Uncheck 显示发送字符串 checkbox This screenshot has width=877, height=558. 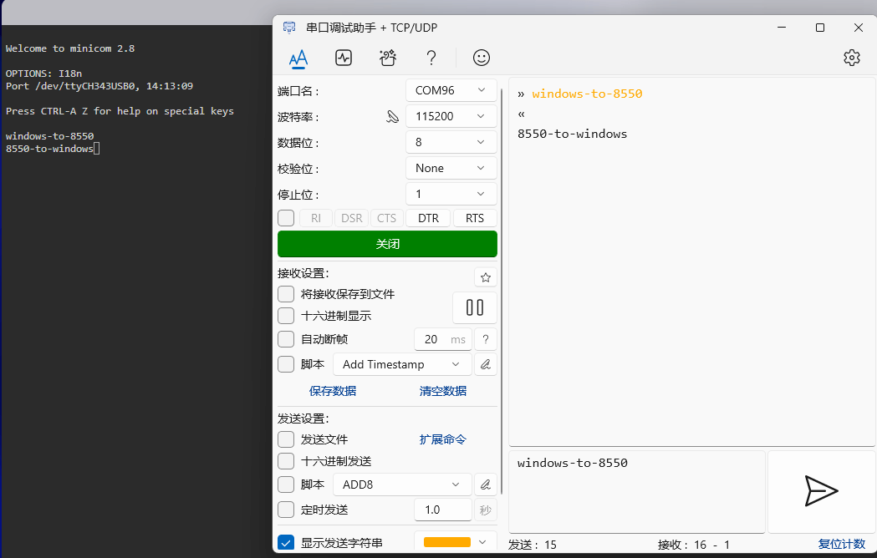[286, 543]
